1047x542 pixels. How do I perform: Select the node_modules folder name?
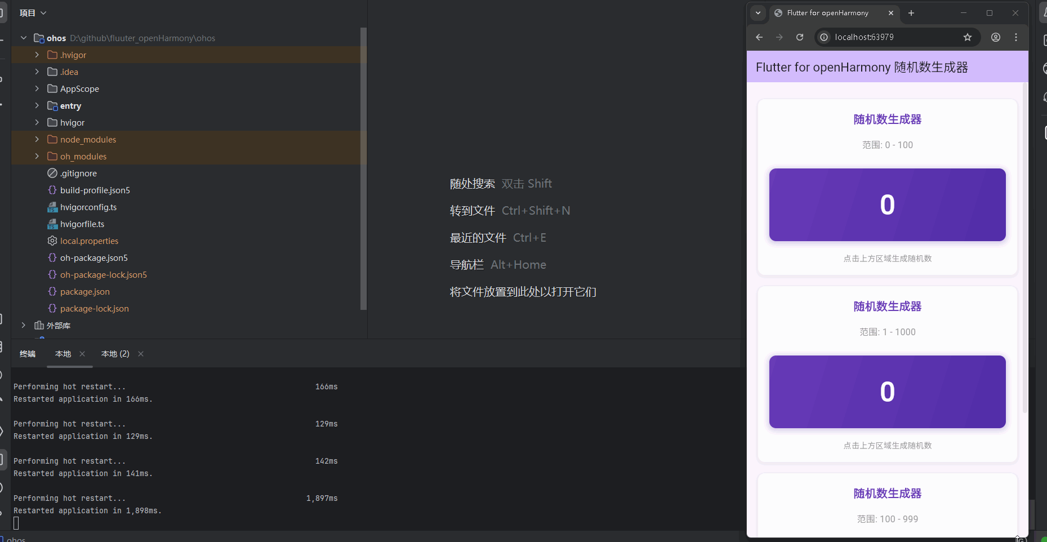[x=88, y=140]
